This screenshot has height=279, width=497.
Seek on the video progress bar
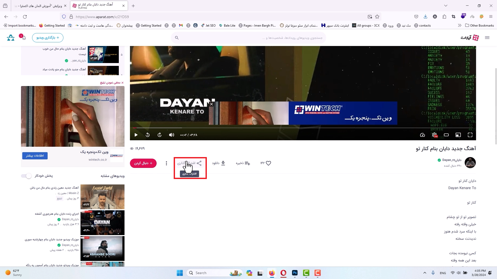point(303,128)
